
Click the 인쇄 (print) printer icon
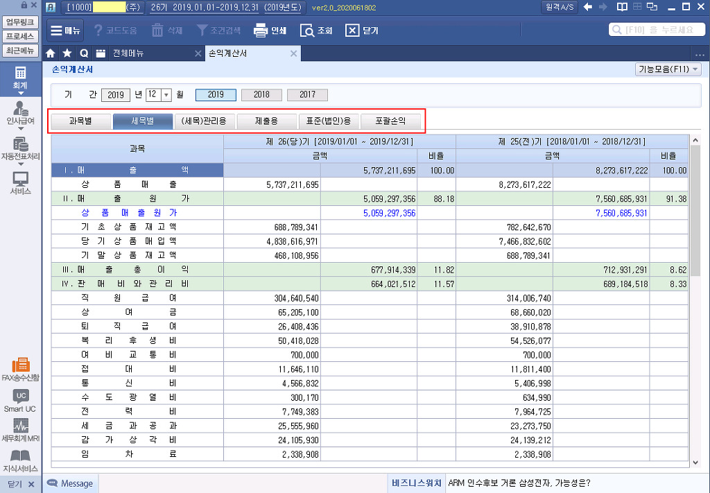point(261,31)
